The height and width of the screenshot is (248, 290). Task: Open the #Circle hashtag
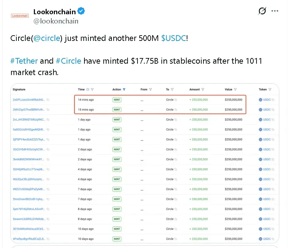click(x=69, y=61)
